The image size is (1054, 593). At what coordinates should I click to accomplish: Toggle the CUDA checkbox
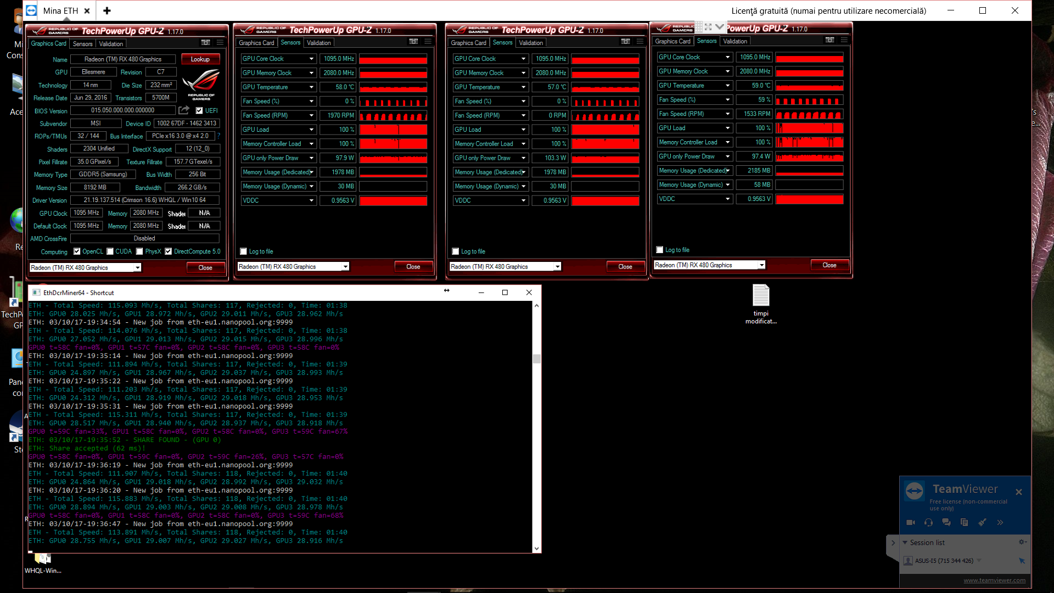[110, 251]
